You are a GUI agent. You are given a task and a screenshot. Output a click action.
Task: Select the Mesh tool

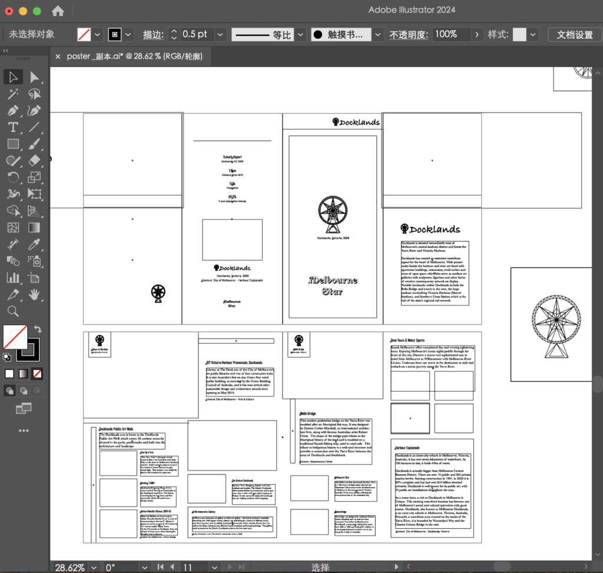[13, 228]
